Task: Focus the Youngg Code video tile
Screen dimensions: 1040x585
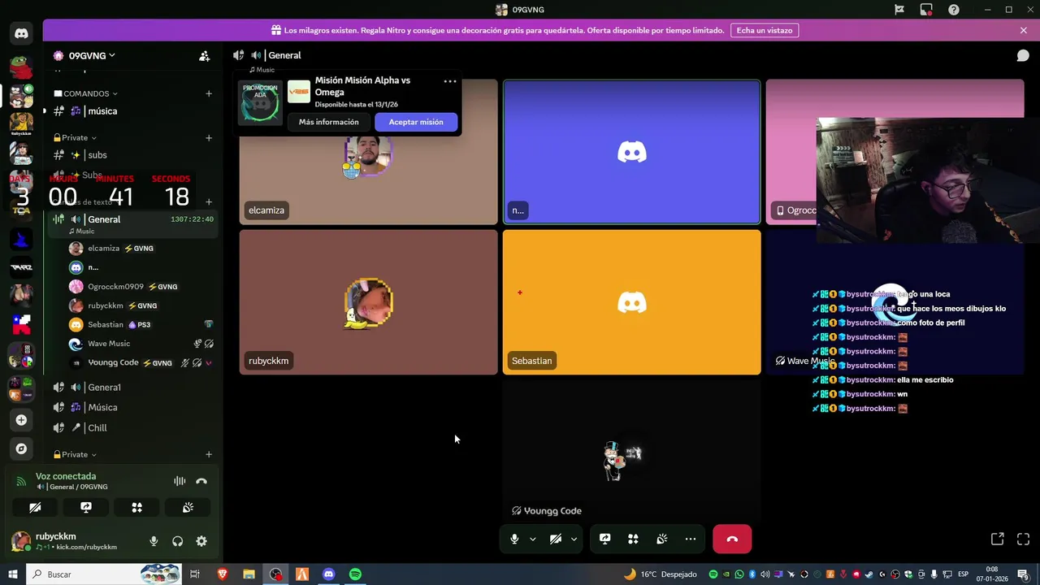Action: (632, 453)
